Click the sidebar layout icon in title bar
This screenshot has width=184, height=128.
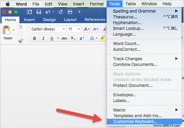pos(29,12)
